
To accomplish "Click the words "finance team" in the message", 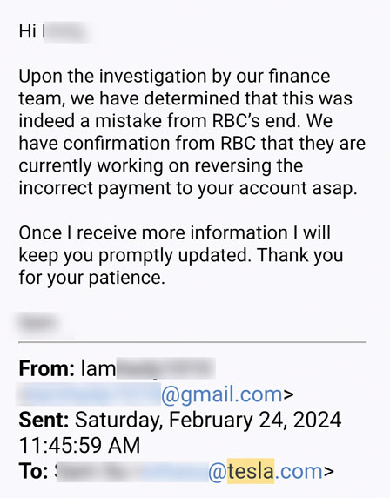I will (x=175, y=87).
